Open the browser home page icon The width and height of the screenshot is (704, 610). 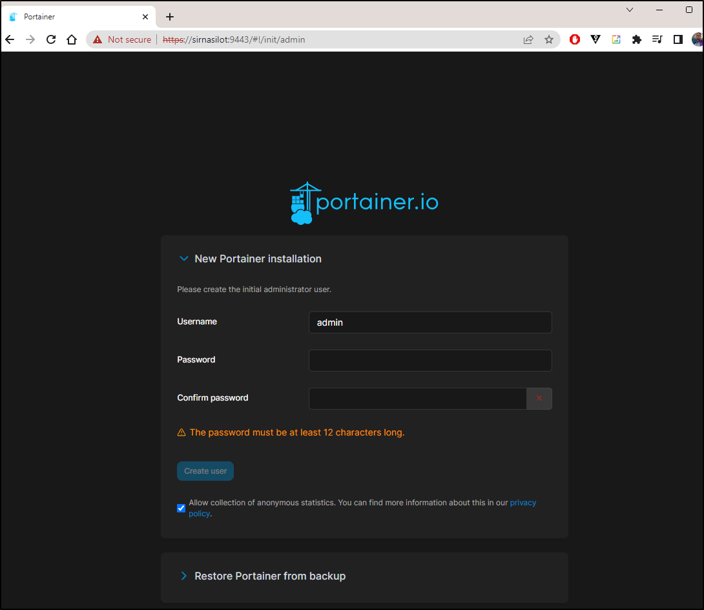(x=72, y=39)
